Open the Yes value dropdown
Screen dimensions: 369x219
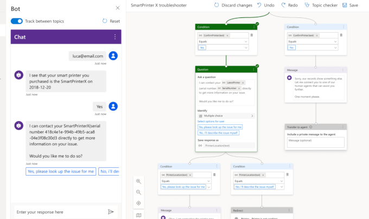point(246,48)
